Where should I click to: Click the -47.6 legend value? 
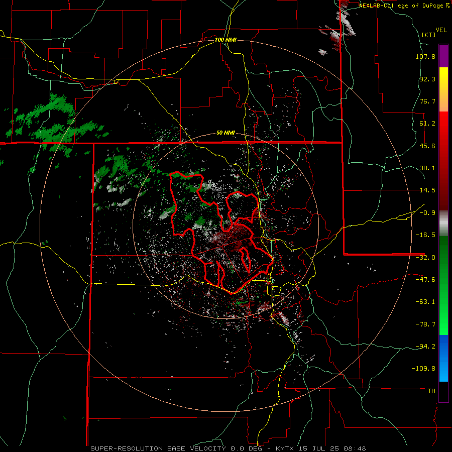click(425, 280)
